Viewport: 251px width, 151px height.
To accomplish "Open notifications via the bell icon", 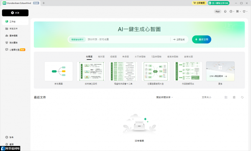I will coord(225,11).
